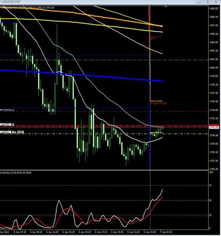Click the 1797.05 price scale label

[214, 93]
